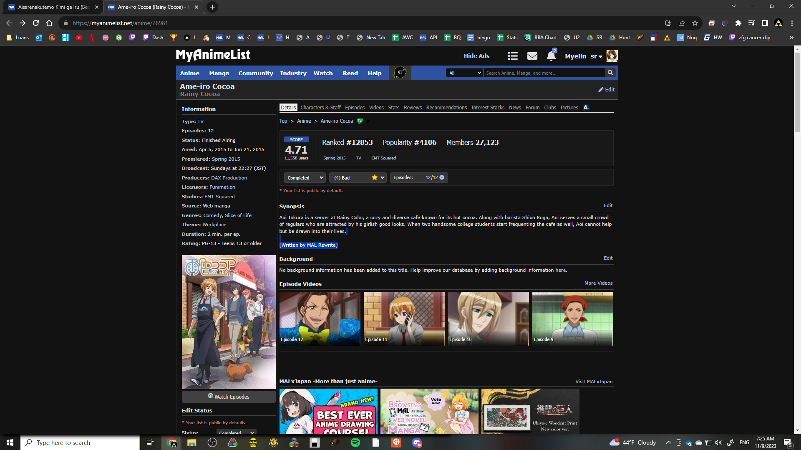Switch to the Characters & Staff tab
The height and width of the screenshot is (450, 801).
coord(320,108)
